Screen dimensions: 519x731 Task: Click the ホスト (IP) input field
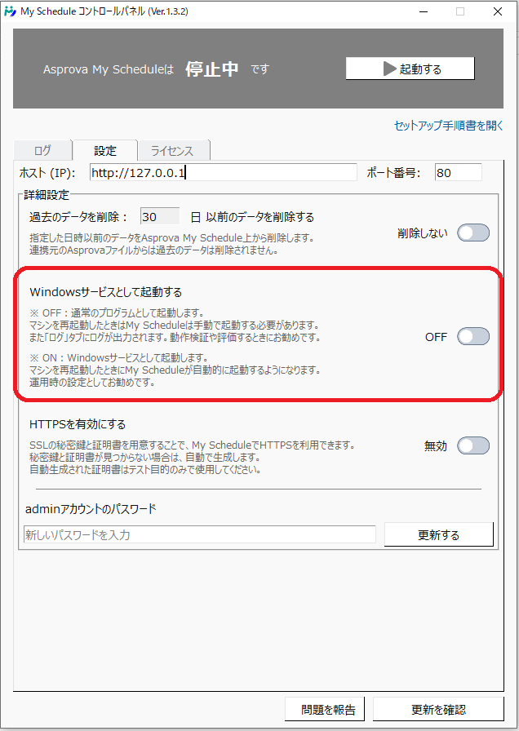coord(224,173)
